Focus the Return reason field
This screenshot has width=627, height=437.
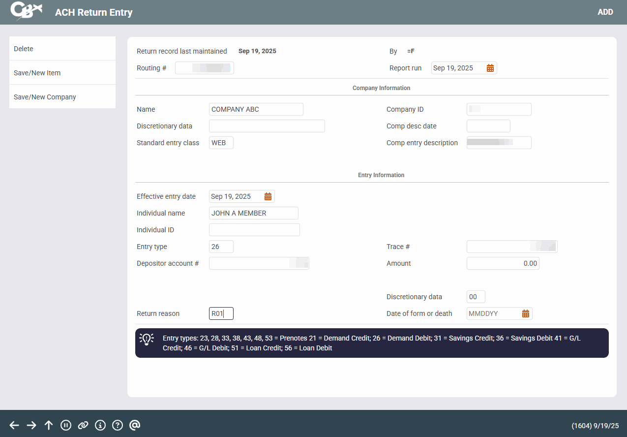[221, 313]
